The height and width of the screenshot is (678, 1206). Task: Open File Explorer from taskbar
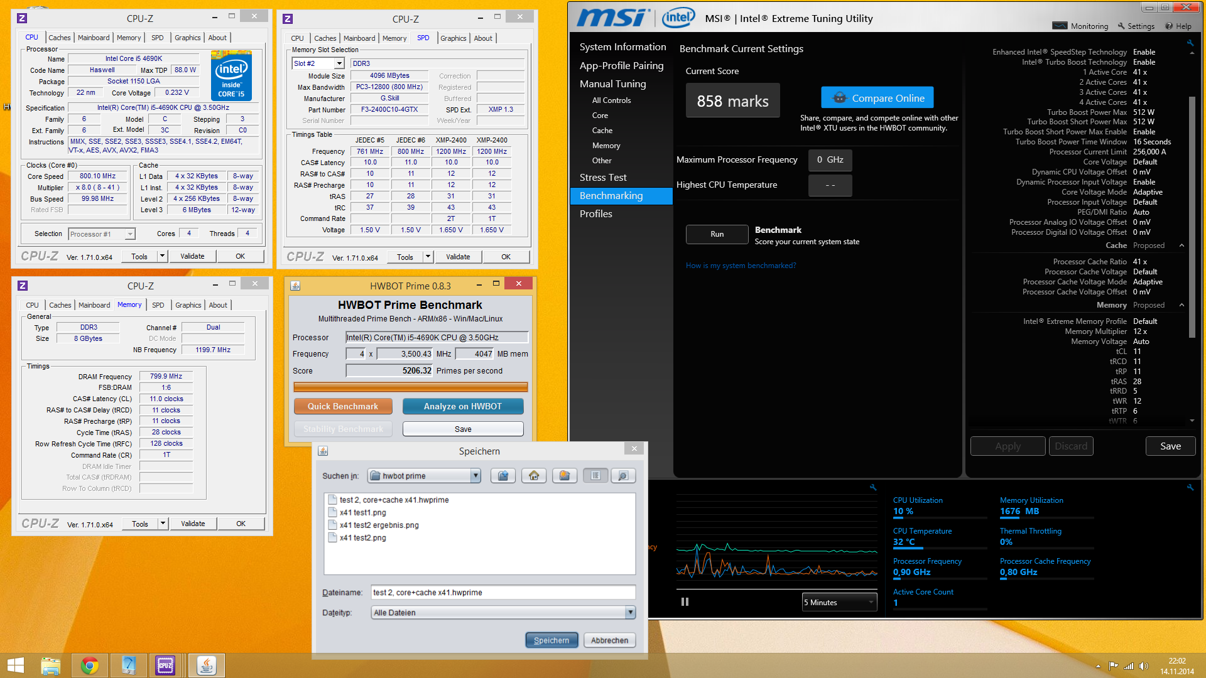(x=50, y=665)
